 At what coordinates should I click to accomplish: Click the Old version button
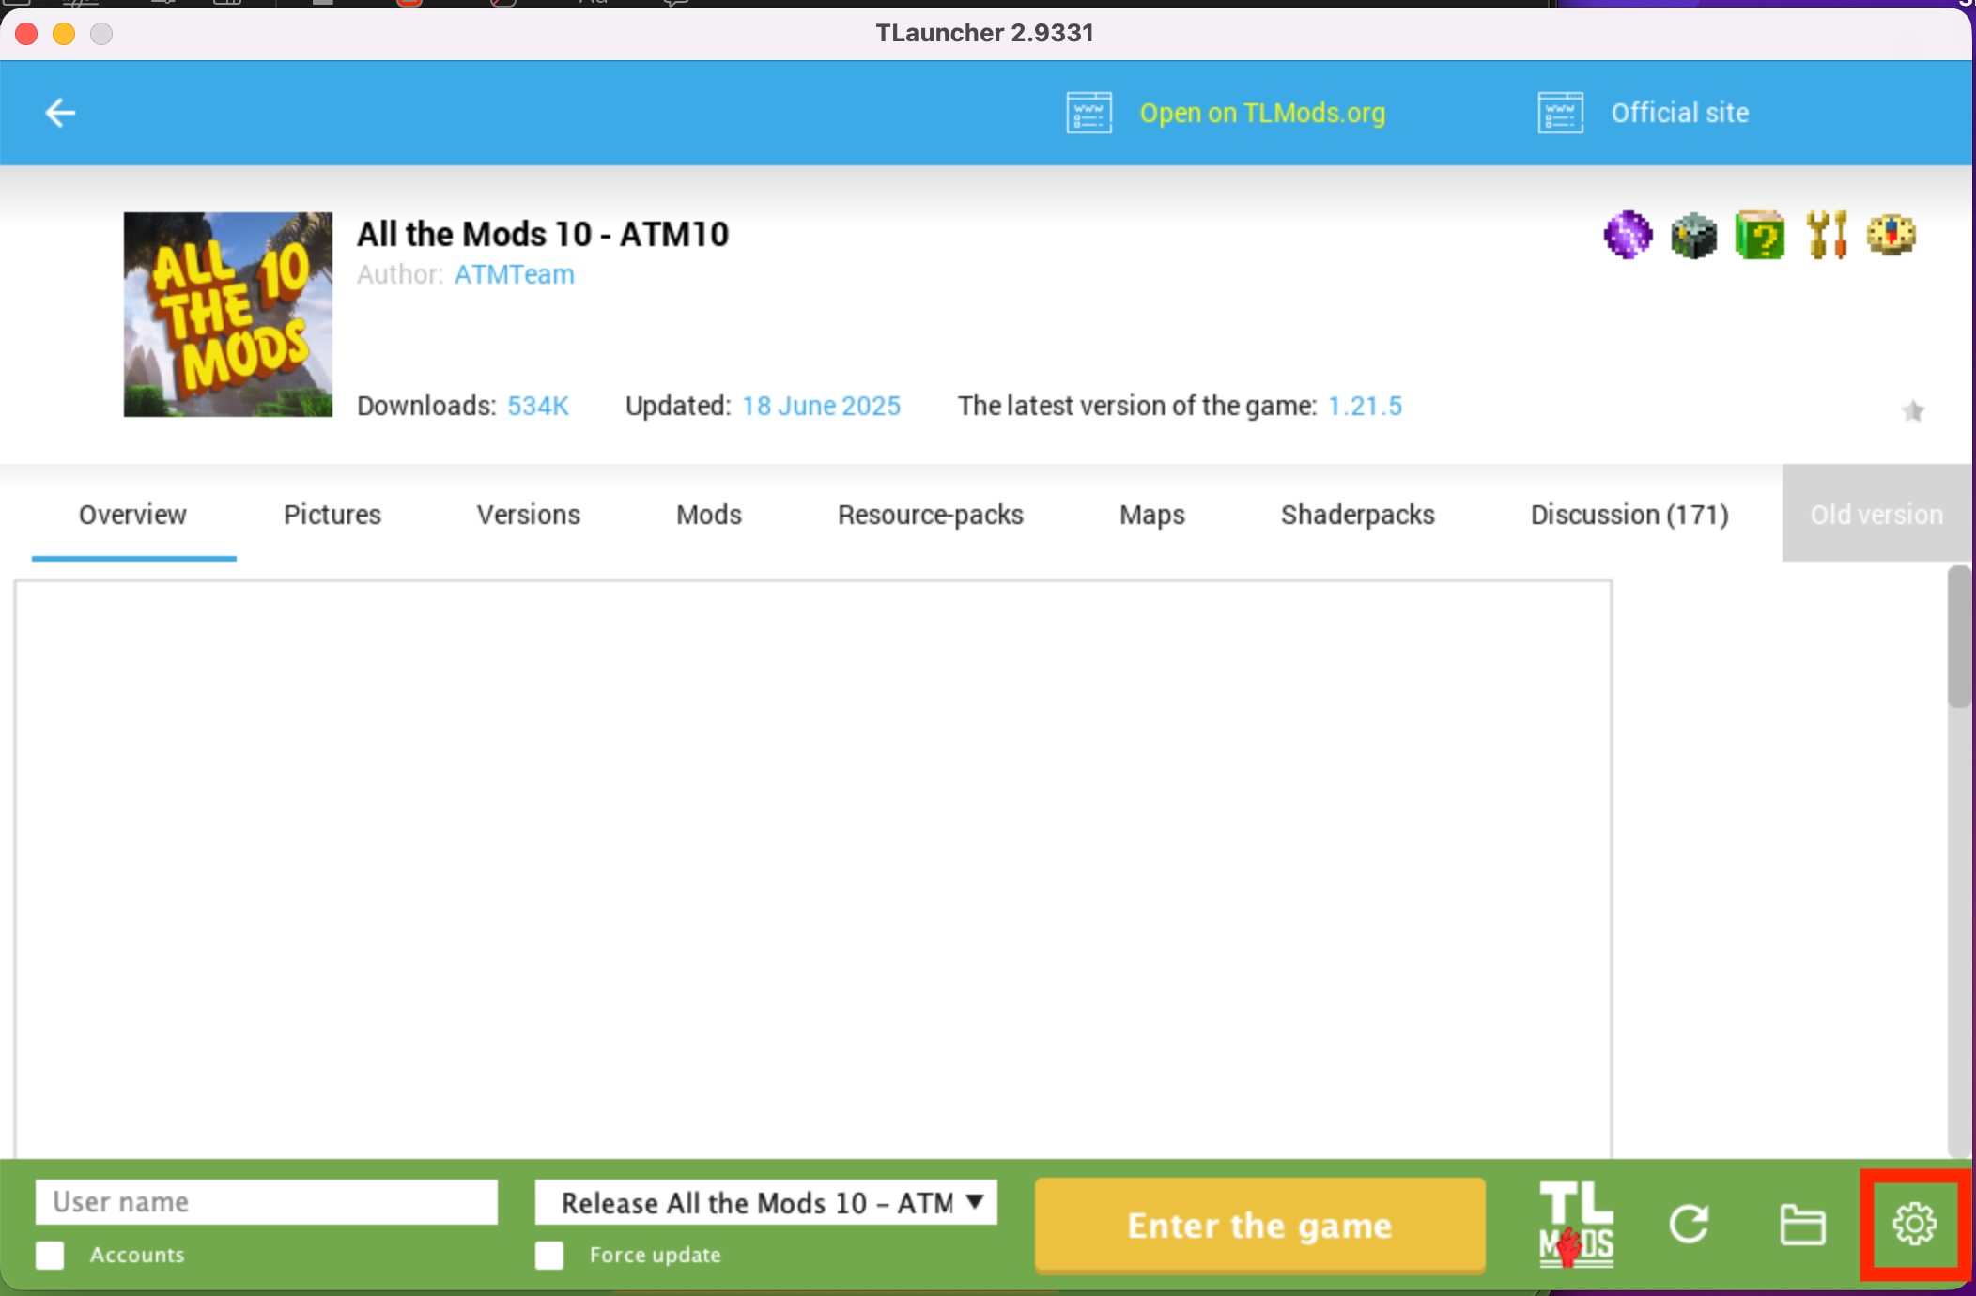coord(1876,513)
